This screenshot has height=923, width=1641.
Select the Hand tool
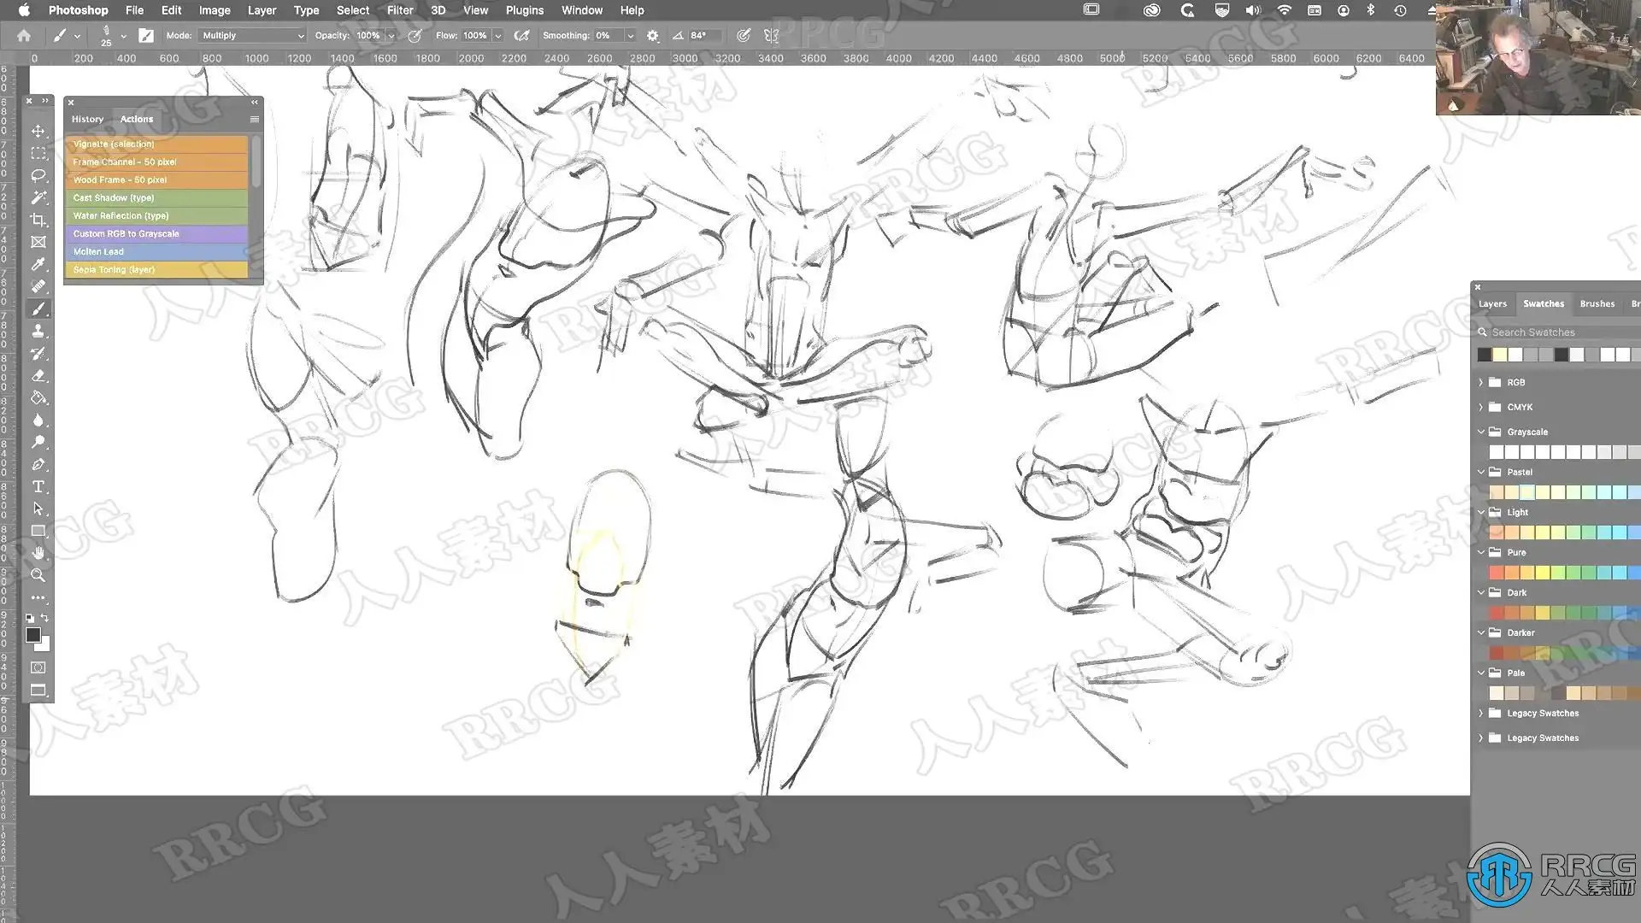[38, 553]
